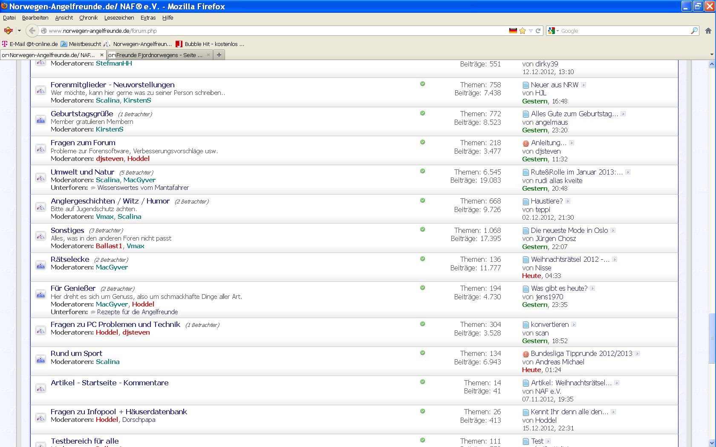Click forum status icon beside Rätselecke
The width and height of the screenshot is (716, 447).
(x=40, y=265)
